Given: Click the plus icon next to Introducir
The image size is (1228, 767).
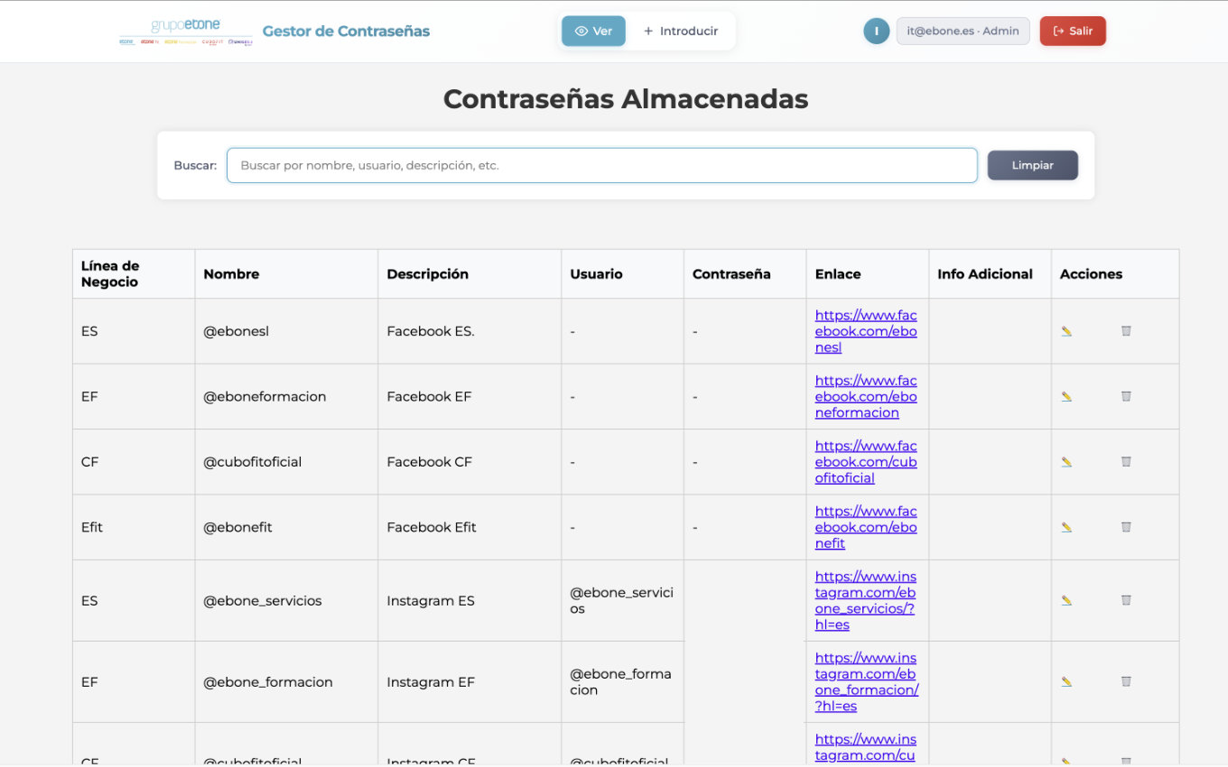Looking at the screenshot, I should pyautogui.click(x=647, y=31).
